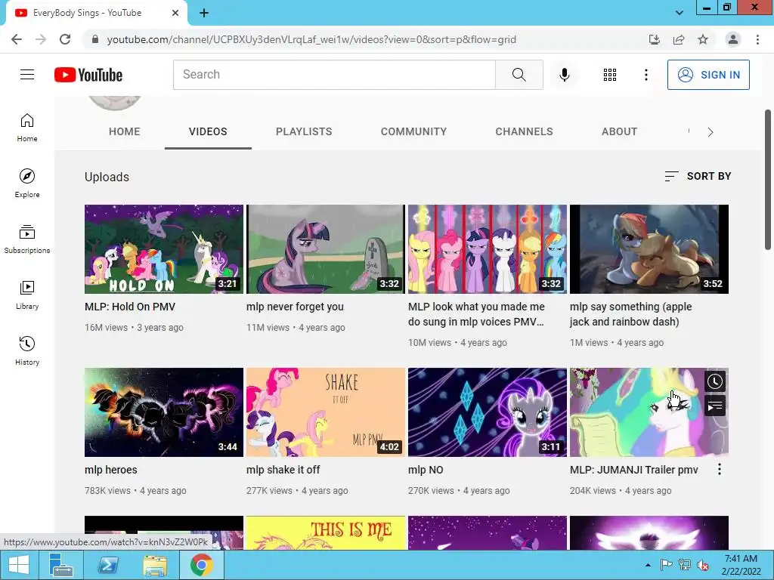
Task: Click Hold On PMV thumbnail
Action: pyautogui.click(x=164, y=249)
